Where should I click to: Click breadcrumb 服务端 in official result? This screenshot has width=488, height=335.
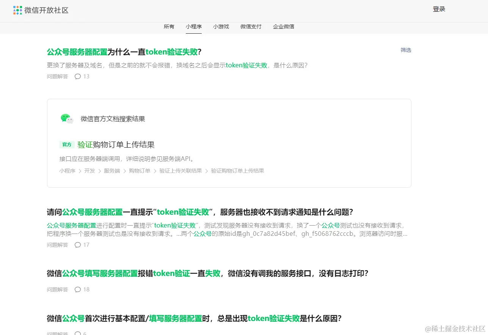(112, 171)
